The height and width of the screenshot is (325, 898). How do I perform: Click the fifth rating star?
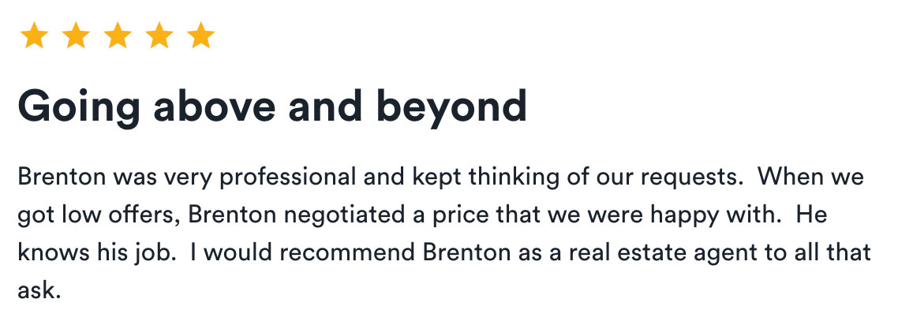pos(200,35)
